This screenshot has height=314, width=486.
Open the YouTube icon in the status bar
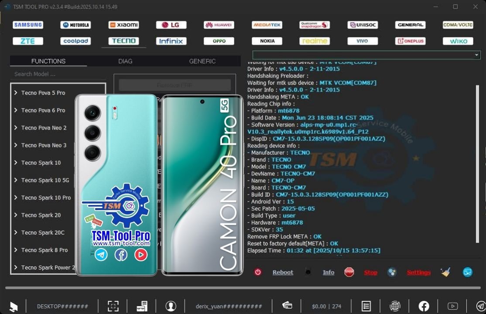click(x=452, y=306)
